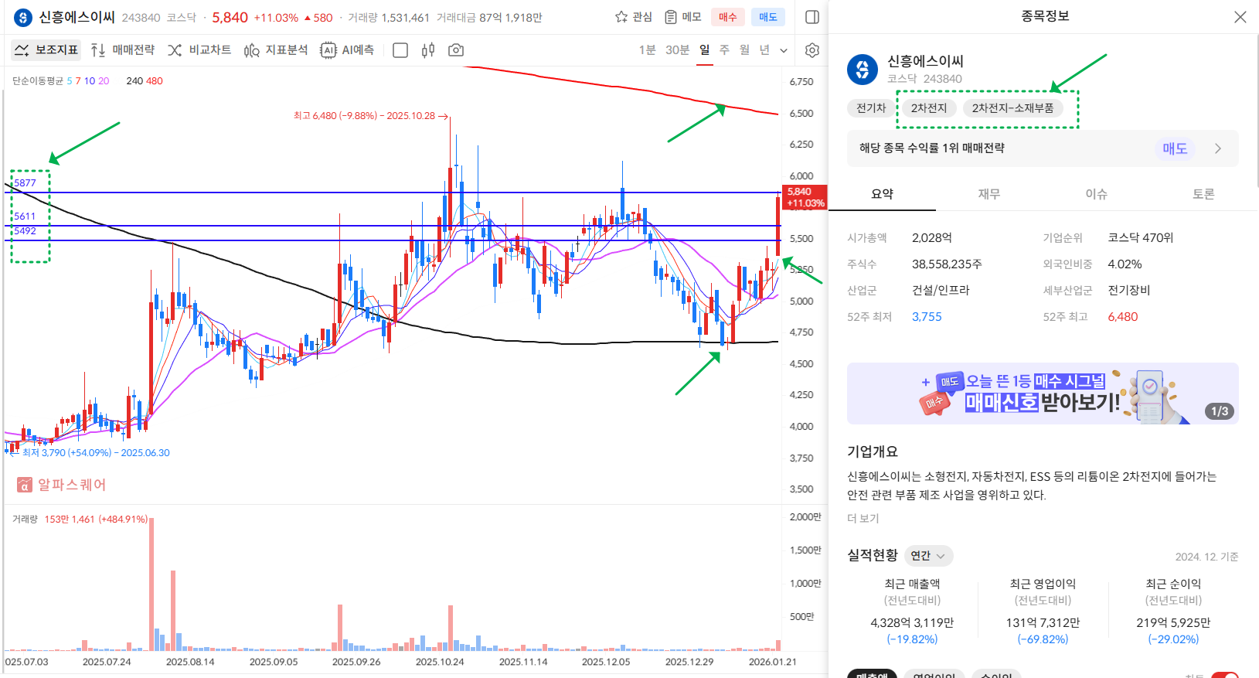Click the 2차전지-소재부품 tag
The image size is (1259, 678).
pyautogui.click(x=1012, y=108)
